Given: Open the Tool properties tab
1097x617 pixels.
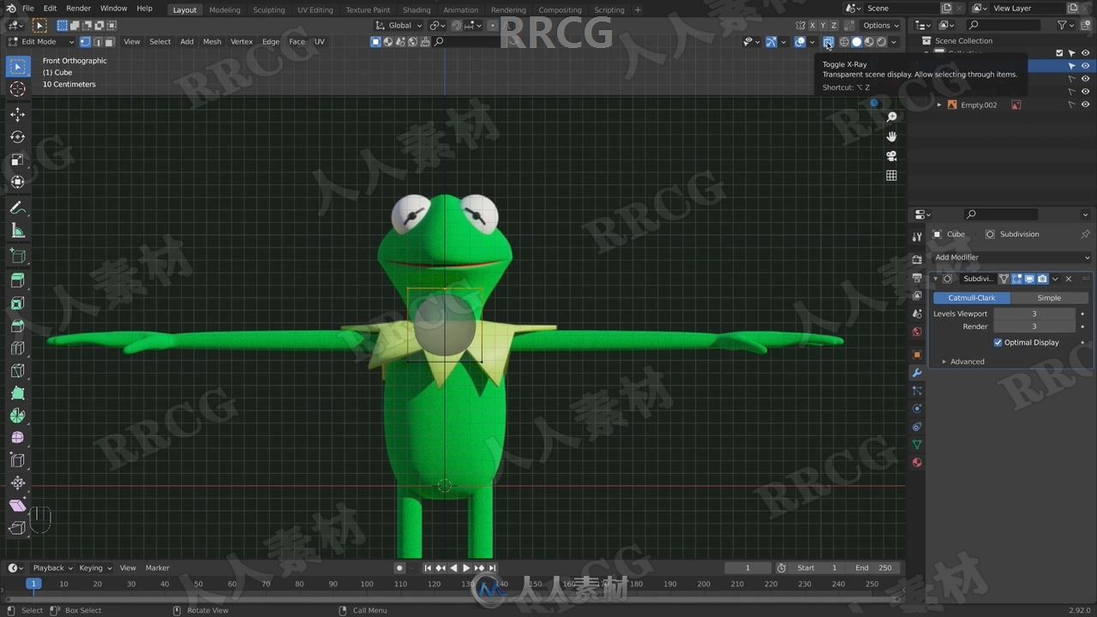Looking at the screenshot, I should (x=917, y=237).
